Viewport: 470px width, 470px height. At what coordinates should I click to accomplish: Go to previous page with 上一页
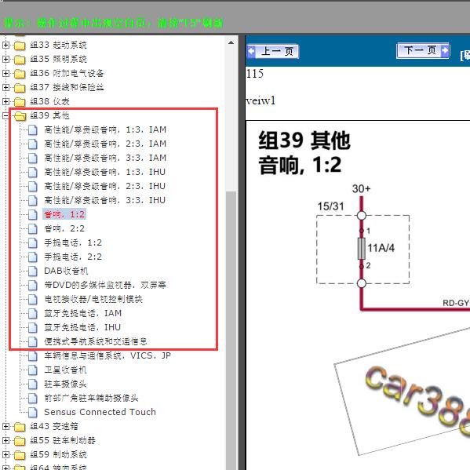point(273,51)
